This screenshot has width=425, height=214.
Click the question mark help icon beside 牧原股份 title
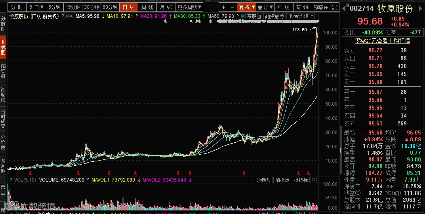[x=63, y=16]
